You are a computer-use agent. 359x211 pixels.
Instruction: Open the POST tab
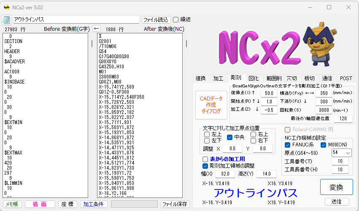click(346, 78)
